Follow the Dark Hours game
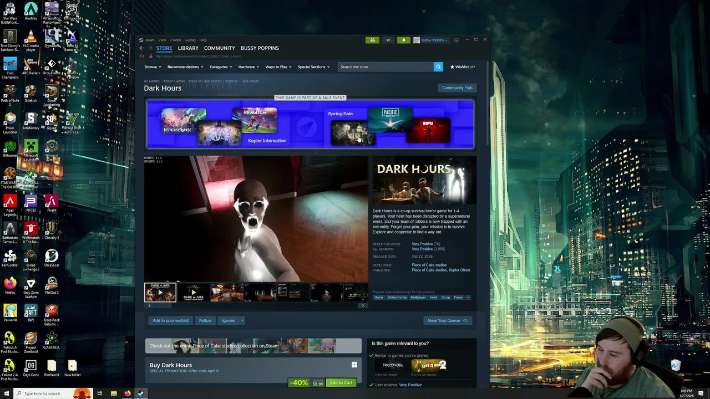Screen dimensions: 710x399 click(205, 320)
